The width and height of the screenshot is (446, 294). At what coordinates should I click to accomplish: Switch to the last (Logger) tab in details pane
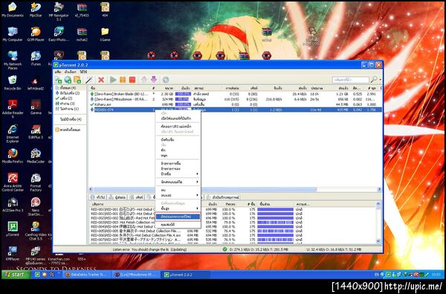pyautogui.click(x=223, y=197)
